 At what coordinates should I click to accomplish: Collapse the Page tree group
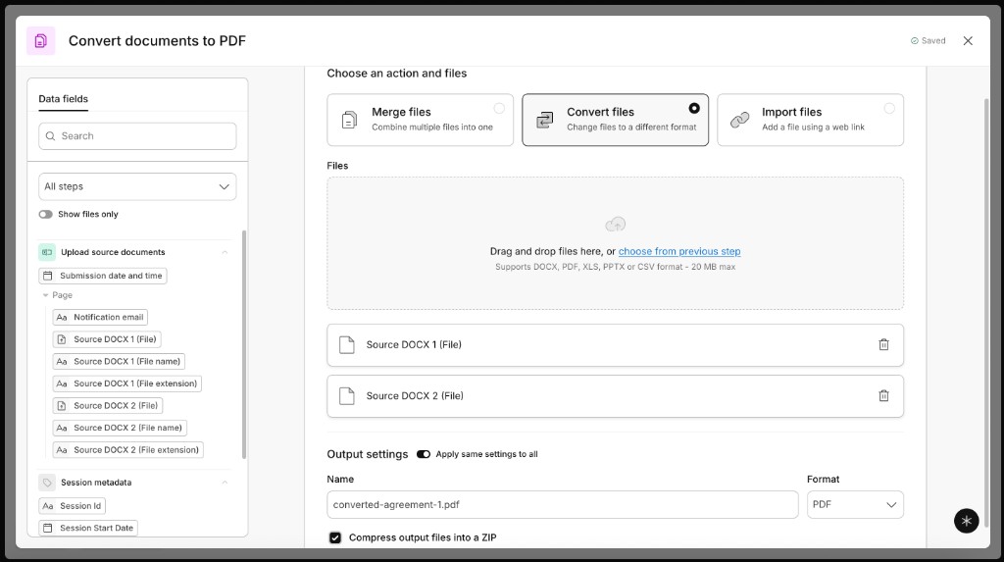[45, 295]
